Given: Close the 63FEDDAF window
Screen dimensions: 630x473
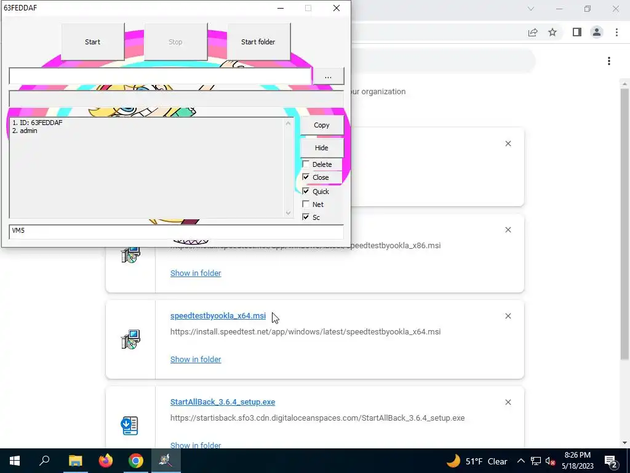Looking at the screenshot, I should (x=337, y=8).
